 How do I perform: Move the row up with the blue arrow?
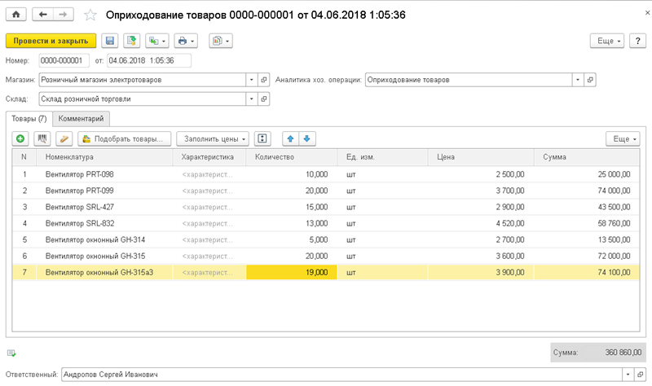[x=291, y=138]
